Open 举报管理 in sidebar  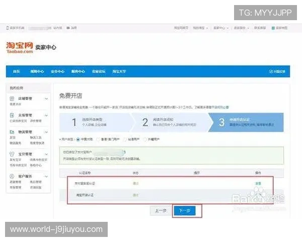coord(16,188)
